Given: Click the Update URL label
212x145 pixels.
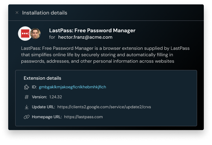Looking at the screenshot, I should point(43,107).
